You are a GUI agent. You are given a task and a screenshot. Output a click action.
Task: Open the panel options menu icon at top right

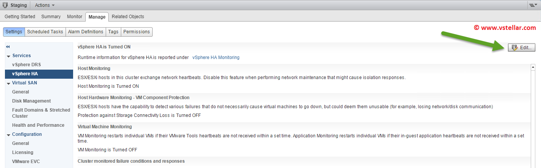coord(533,5)
